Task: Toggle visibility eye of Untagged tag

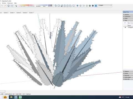Action: [125, 27]
